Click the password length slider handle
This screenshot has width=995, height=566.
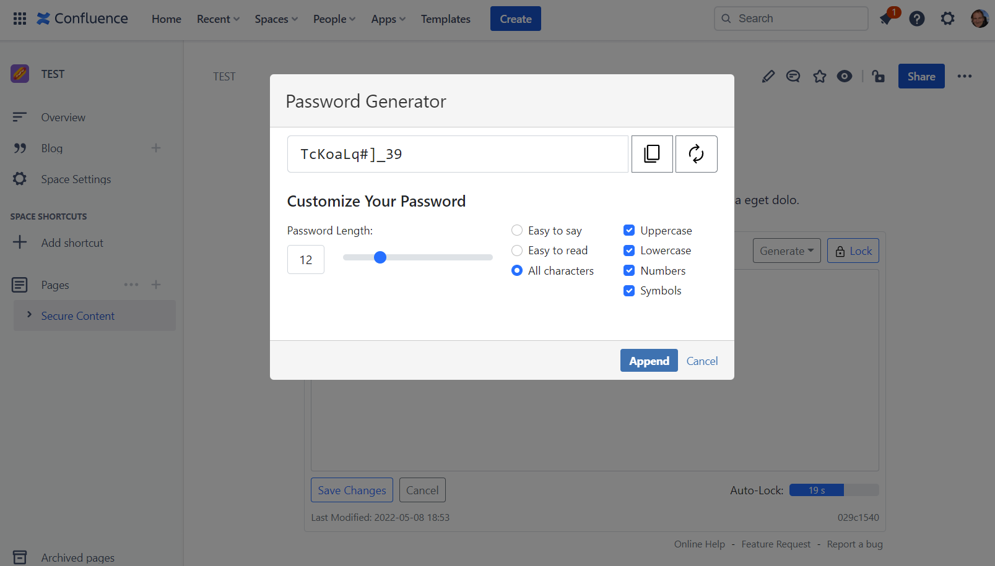tap(380, 257)
